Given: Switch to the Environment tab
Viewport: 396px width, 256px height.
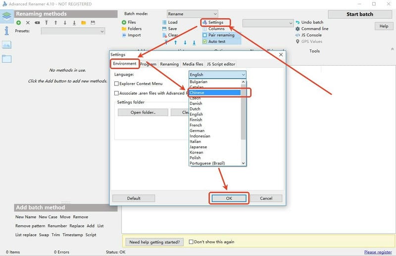Looking at the screenshot, I should [x=125, y=64].
